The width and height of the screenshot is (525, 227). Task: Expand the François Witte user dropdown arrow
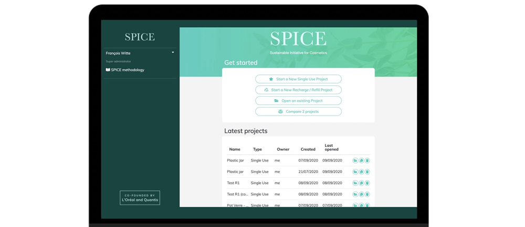173,52
